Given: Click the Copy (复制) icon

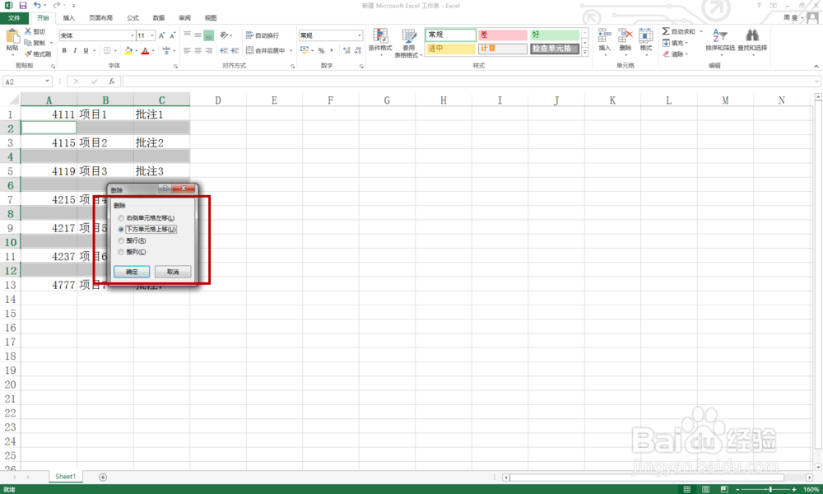Looking at the screenshot, I should click(x=28, y=43).
